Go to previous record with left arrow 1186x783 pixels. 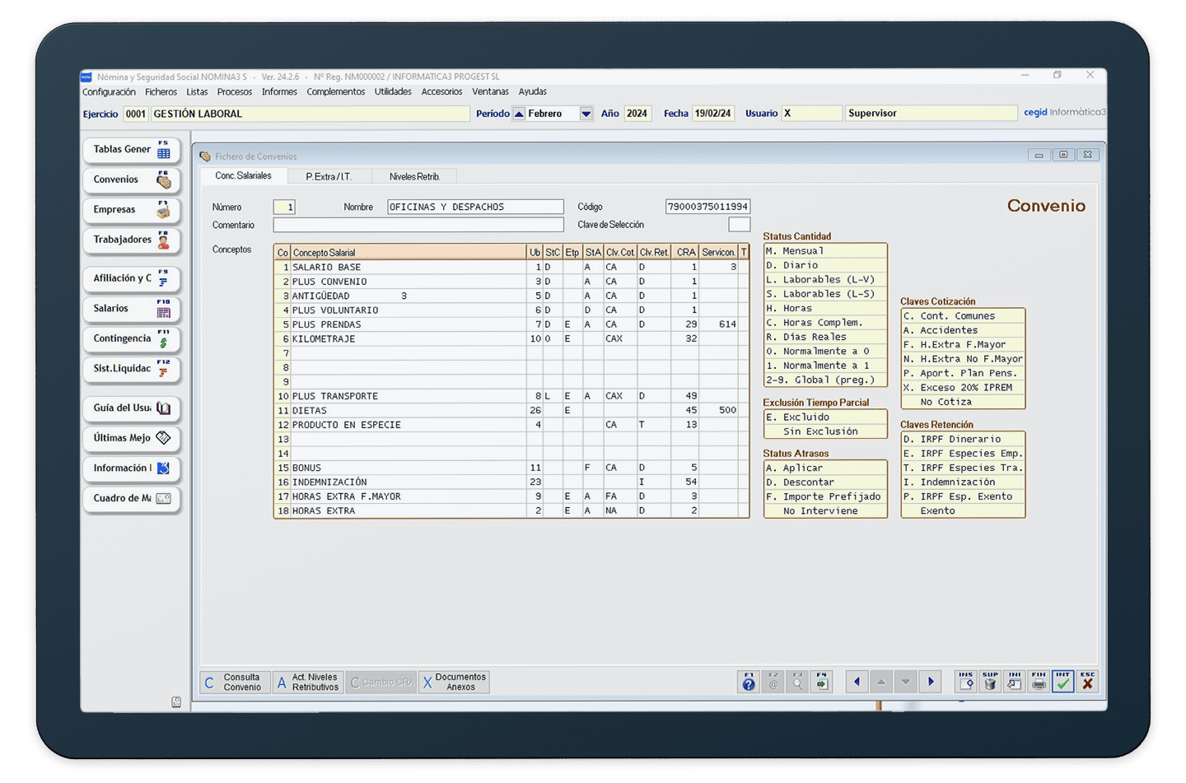coord(857,682)
